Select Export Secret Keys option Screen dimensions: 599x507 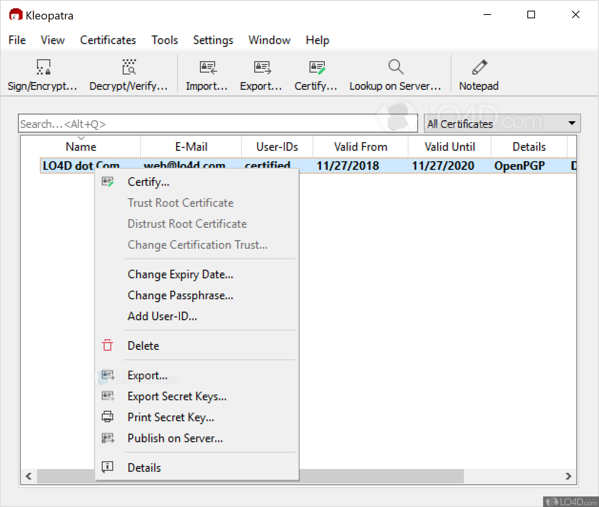[177, 396]
